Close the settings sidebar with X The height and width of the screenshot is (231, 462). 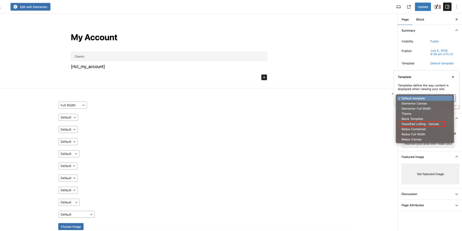[x=457, y=19]
